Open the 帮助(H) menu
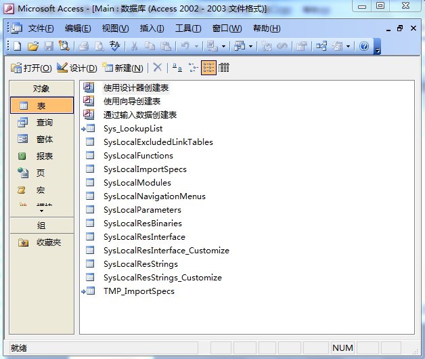This screenshot has height=359, width=425. click(x=267, y=28)
